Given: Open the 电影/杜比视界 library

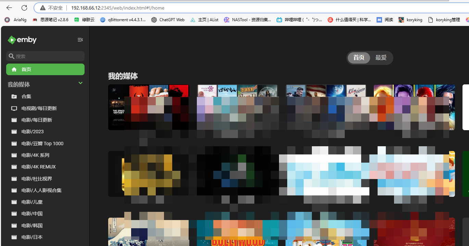Looking at the screenshot, I should pos(37,179).
